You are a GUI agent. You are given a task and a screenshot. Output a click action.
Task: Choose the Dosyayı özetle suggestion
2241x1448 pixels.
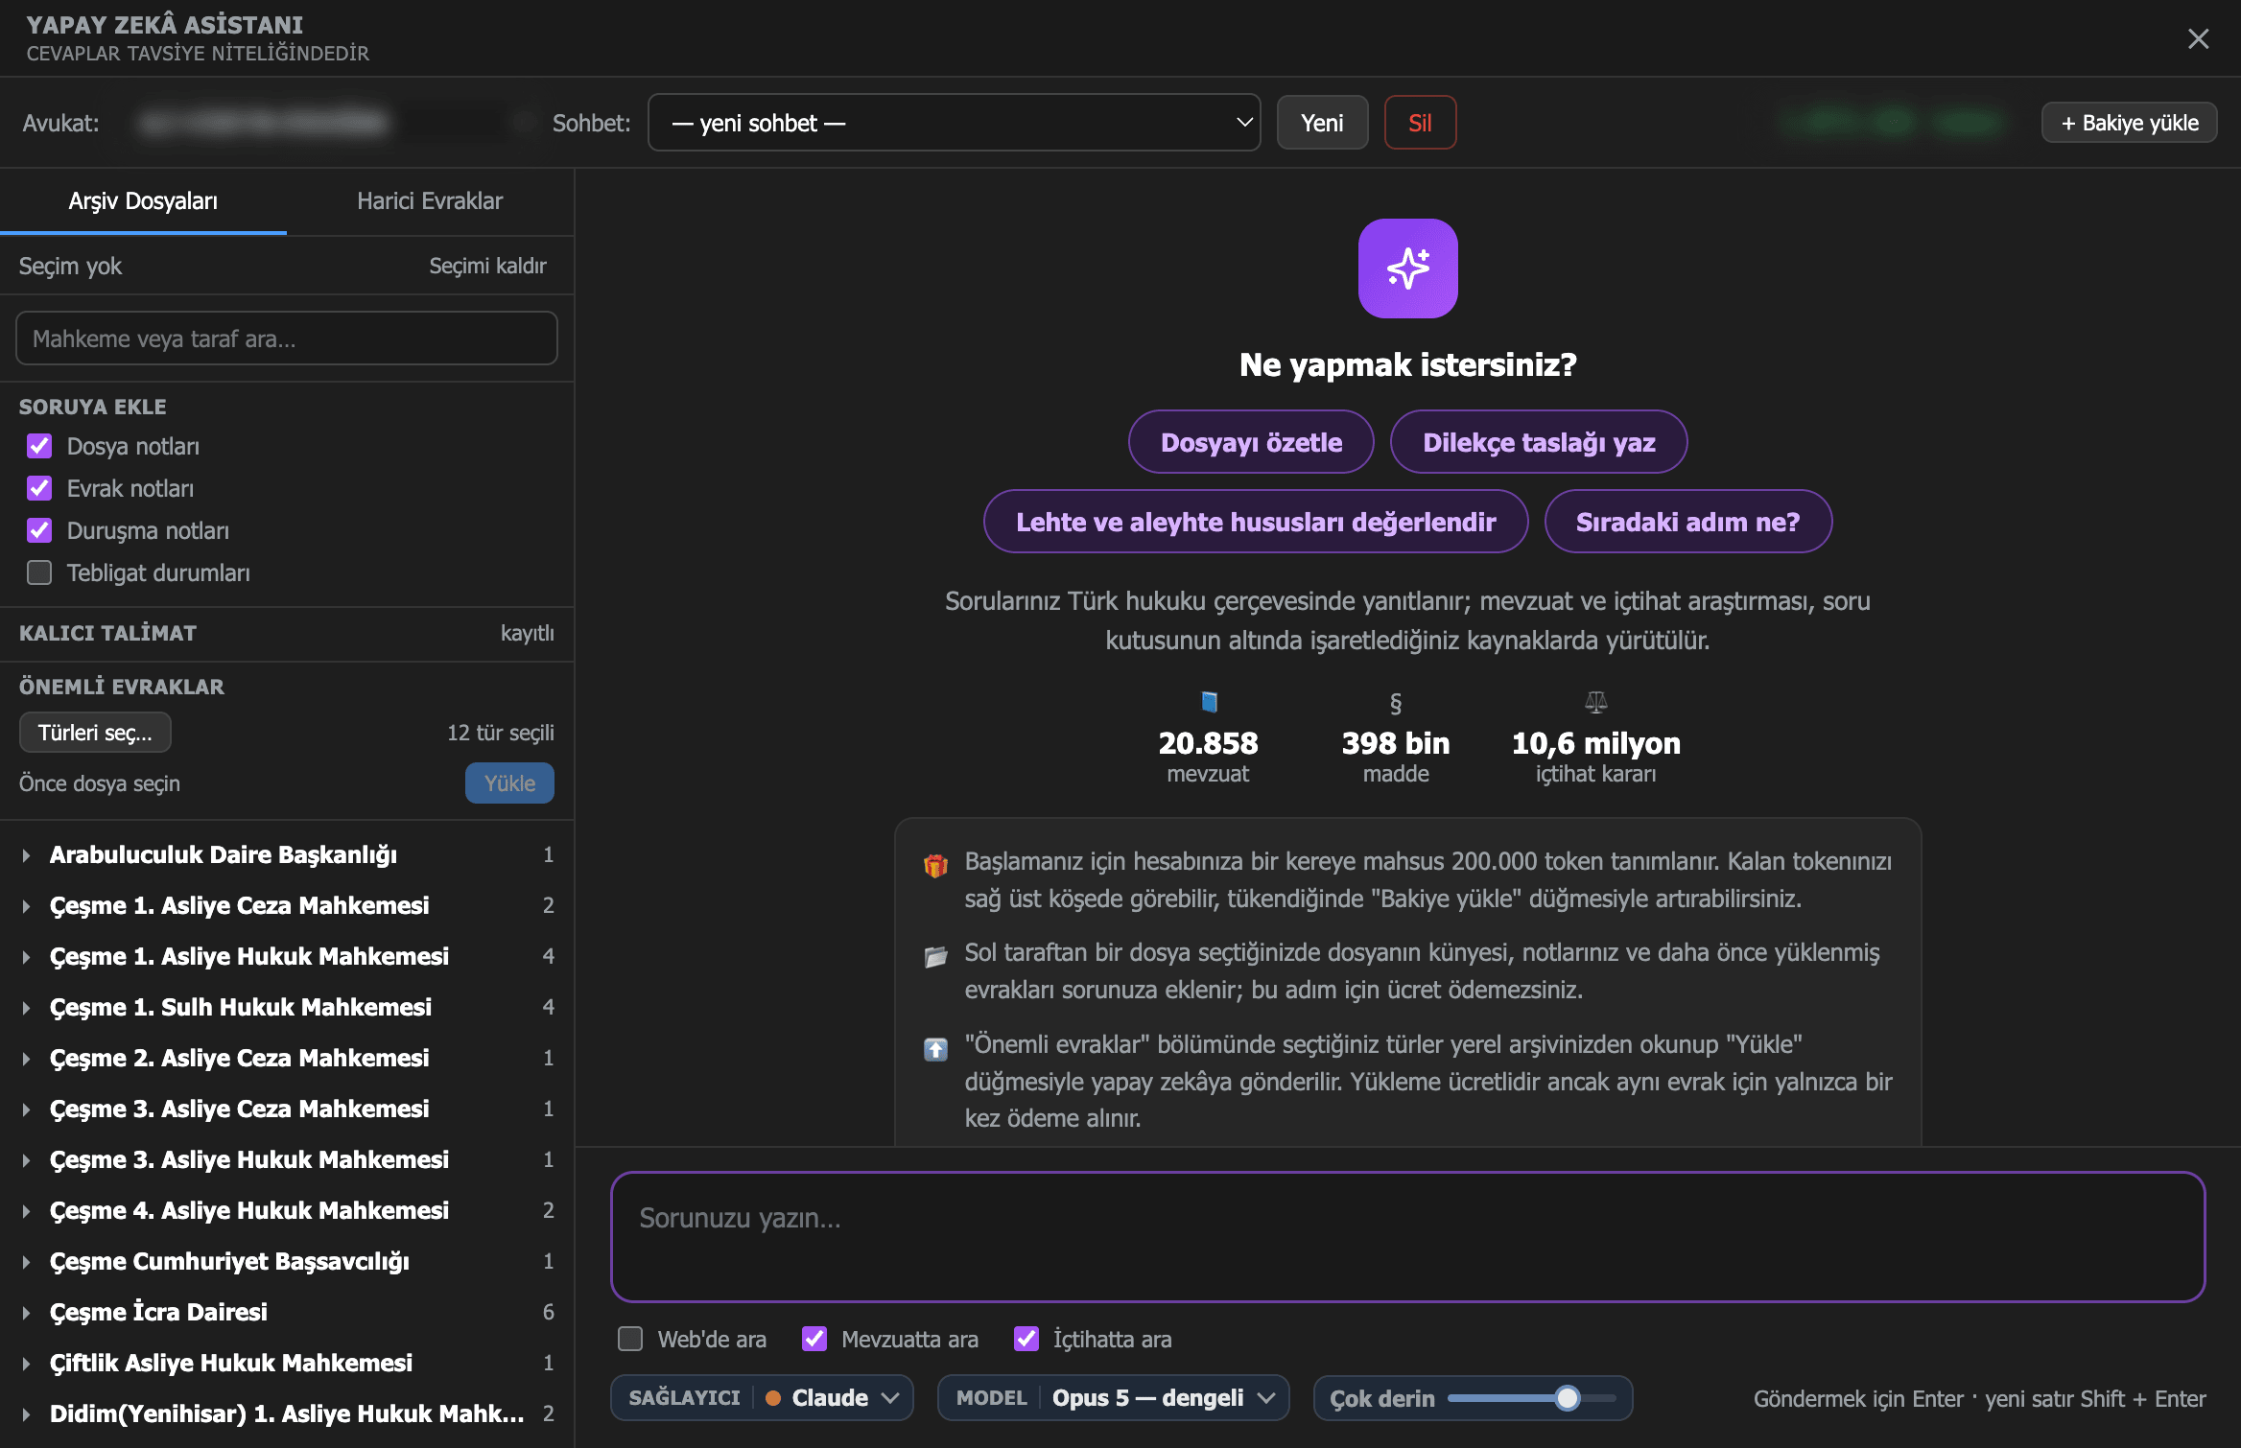1251,442
